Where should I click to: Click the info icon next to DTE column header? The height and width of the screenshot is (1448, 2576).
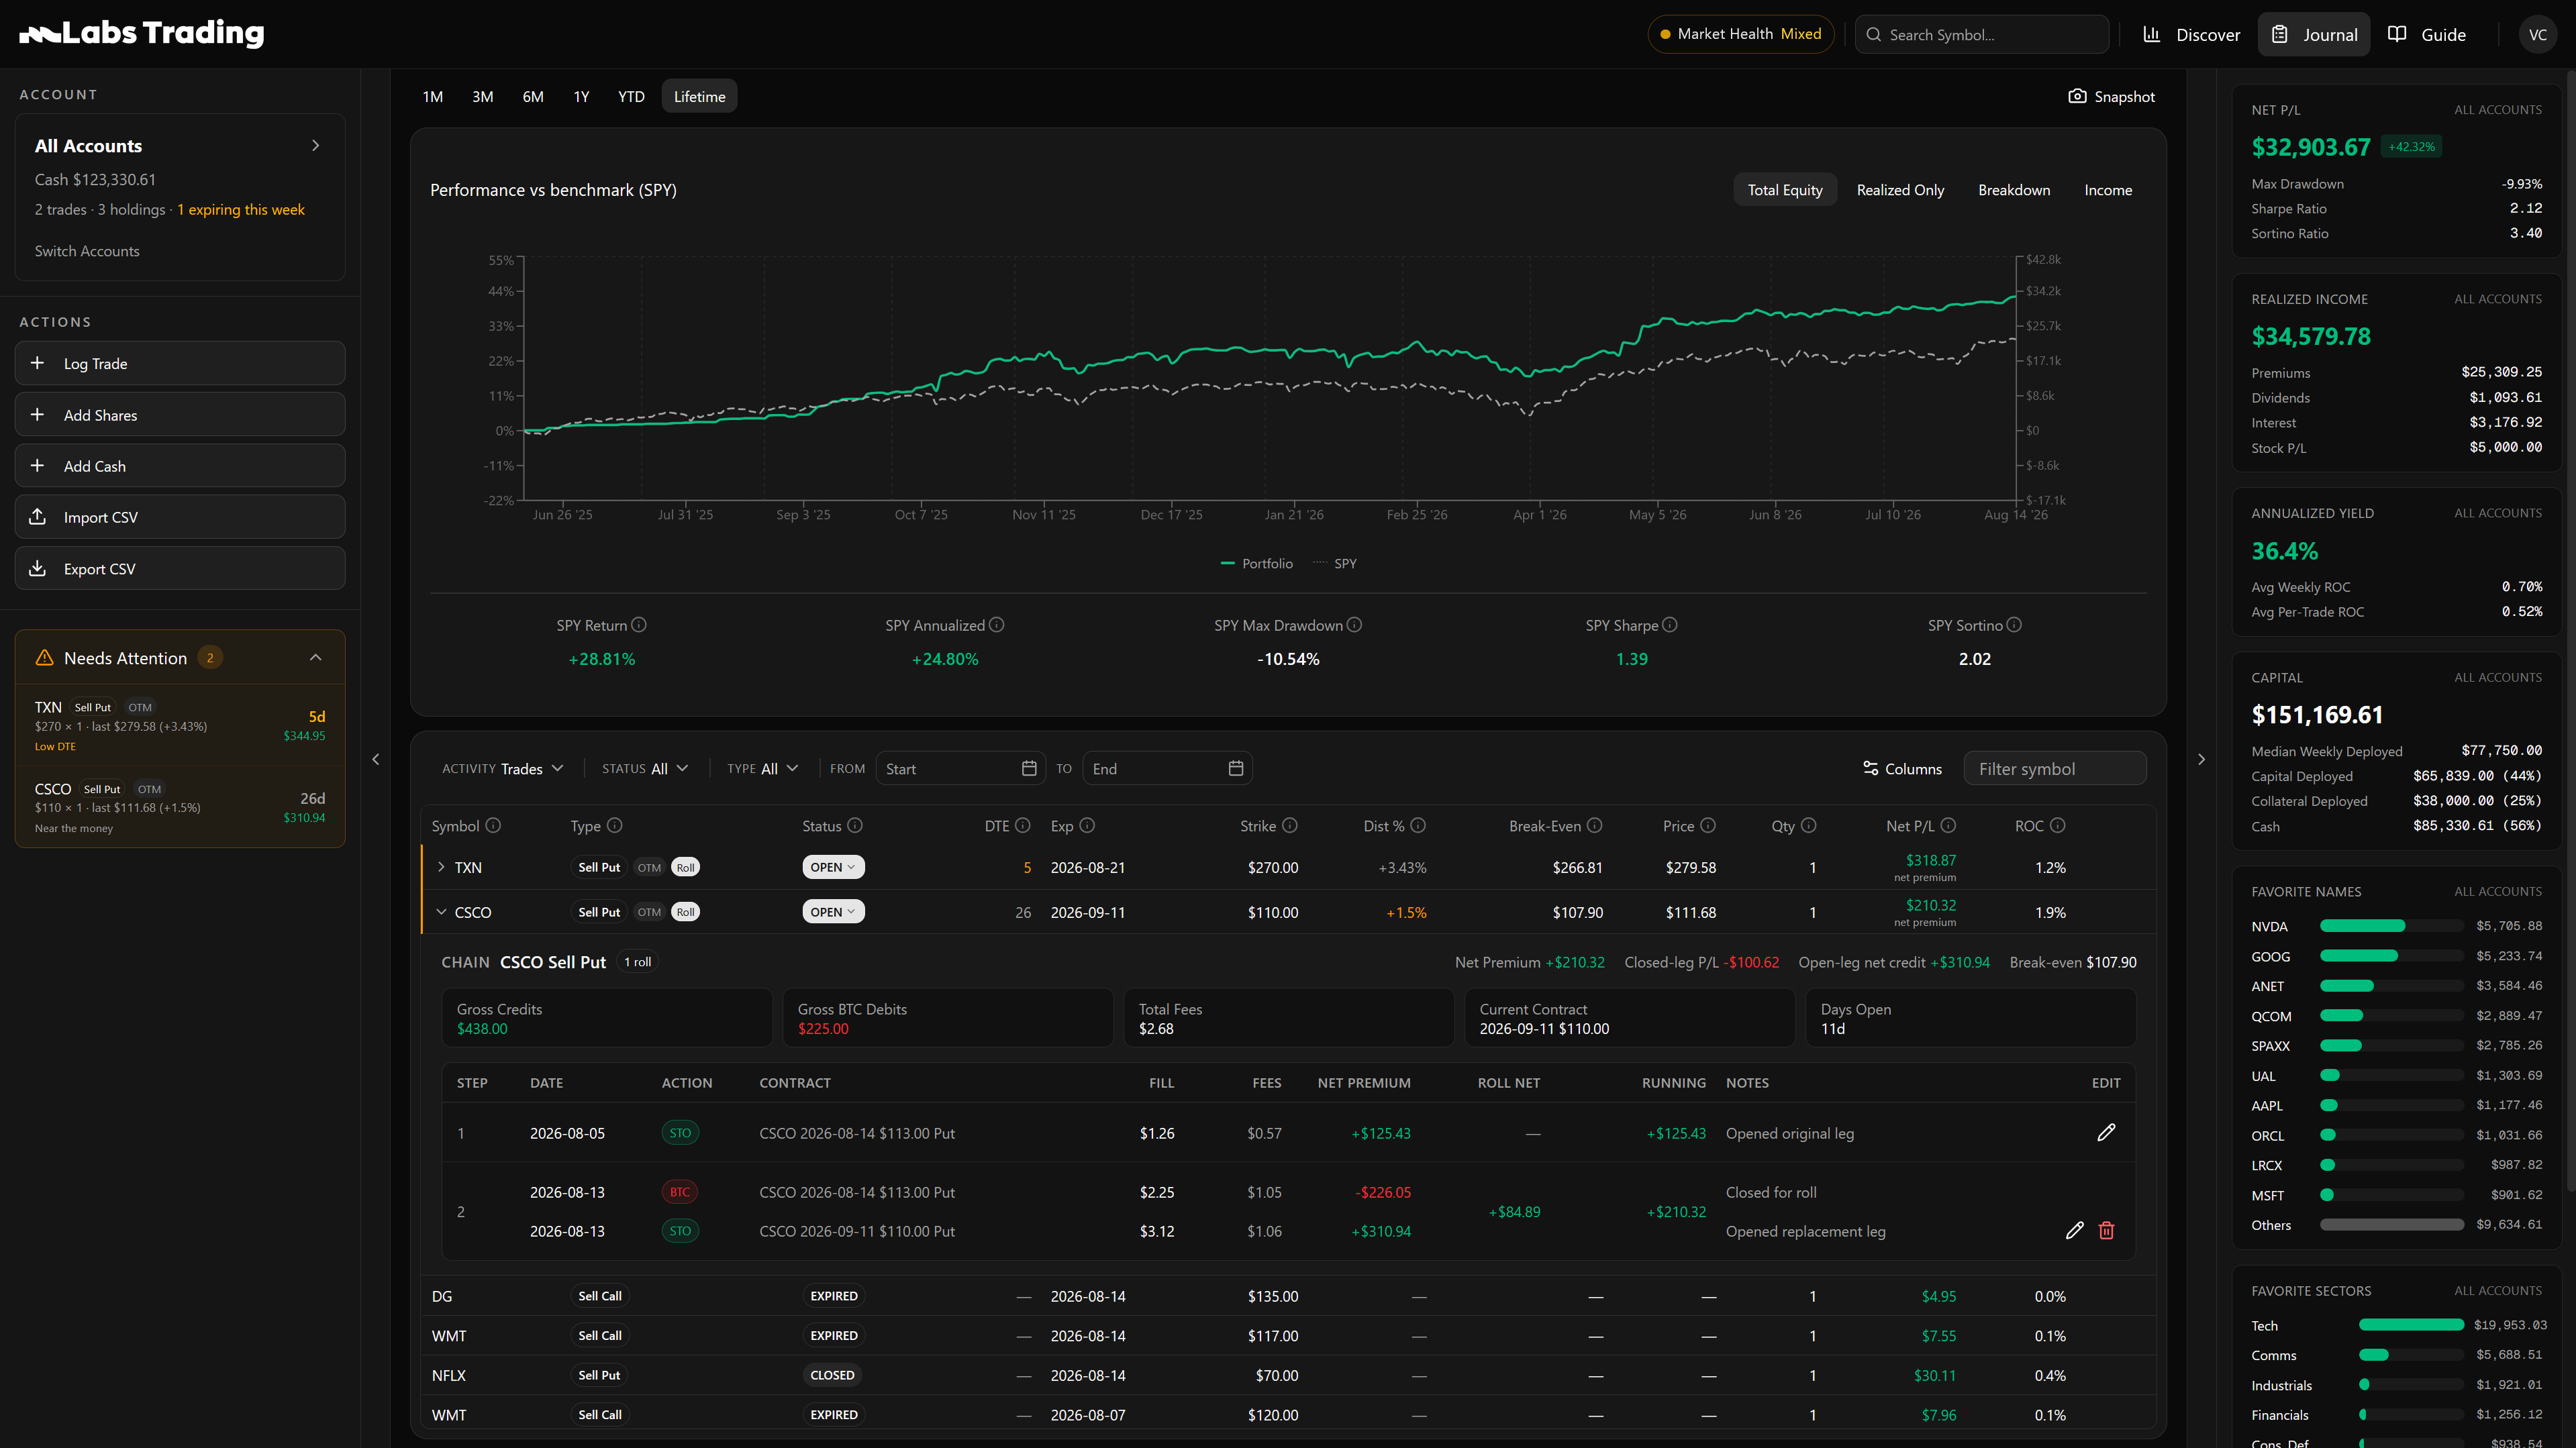click(1022, 825)
